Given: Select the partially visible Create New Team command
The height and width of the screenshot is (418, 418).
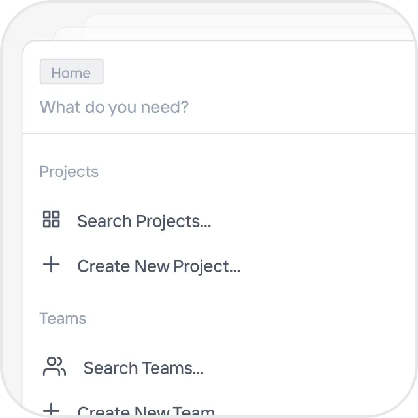Looking at the screenshot, I should coord(146,411).
